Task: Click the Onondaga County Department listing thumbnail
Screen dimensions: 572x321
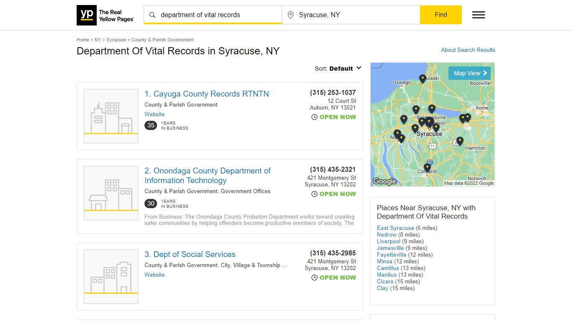Action: click(x=111, y=193)
